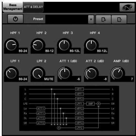Toggle the power bypass button
Screen dimensions: 136x136
pos(15,19)
